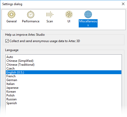
Task: Click the Performance tab label
Action: pyautogui.click(x=31, y=21)
